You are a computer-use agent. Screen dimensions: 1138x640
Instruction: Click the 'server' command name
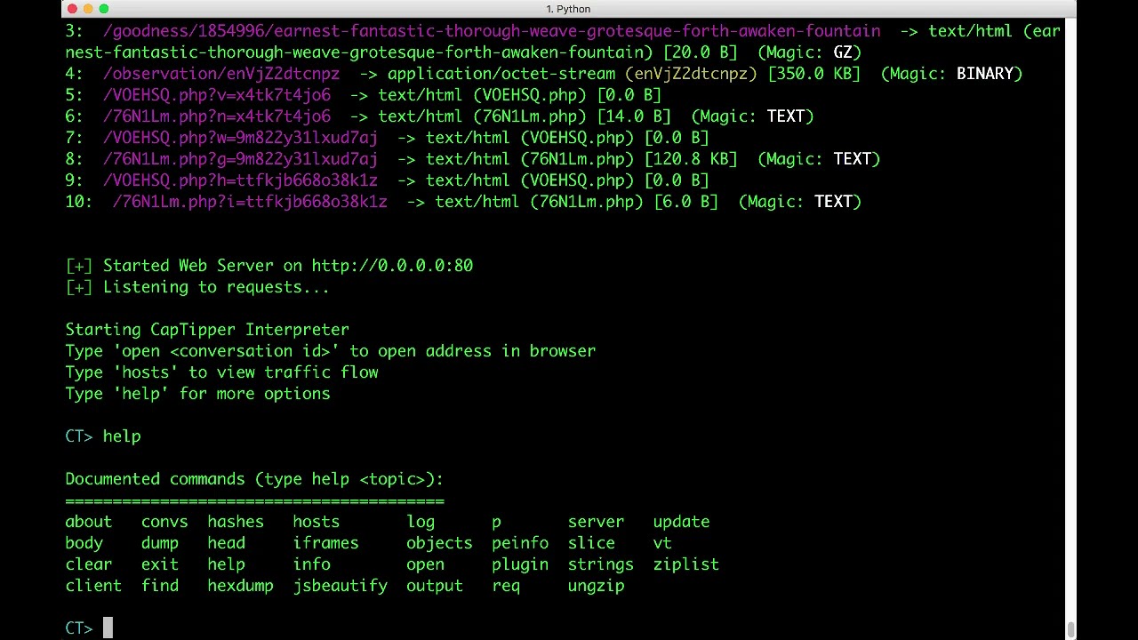(596, 522)
